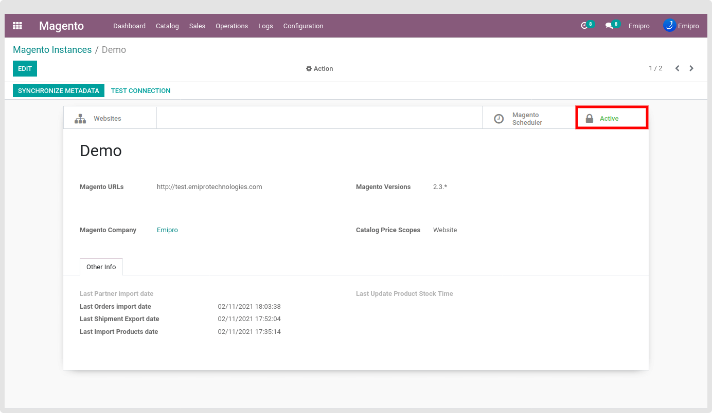Click TEST CONNECTION button

[x=140, y=91]
